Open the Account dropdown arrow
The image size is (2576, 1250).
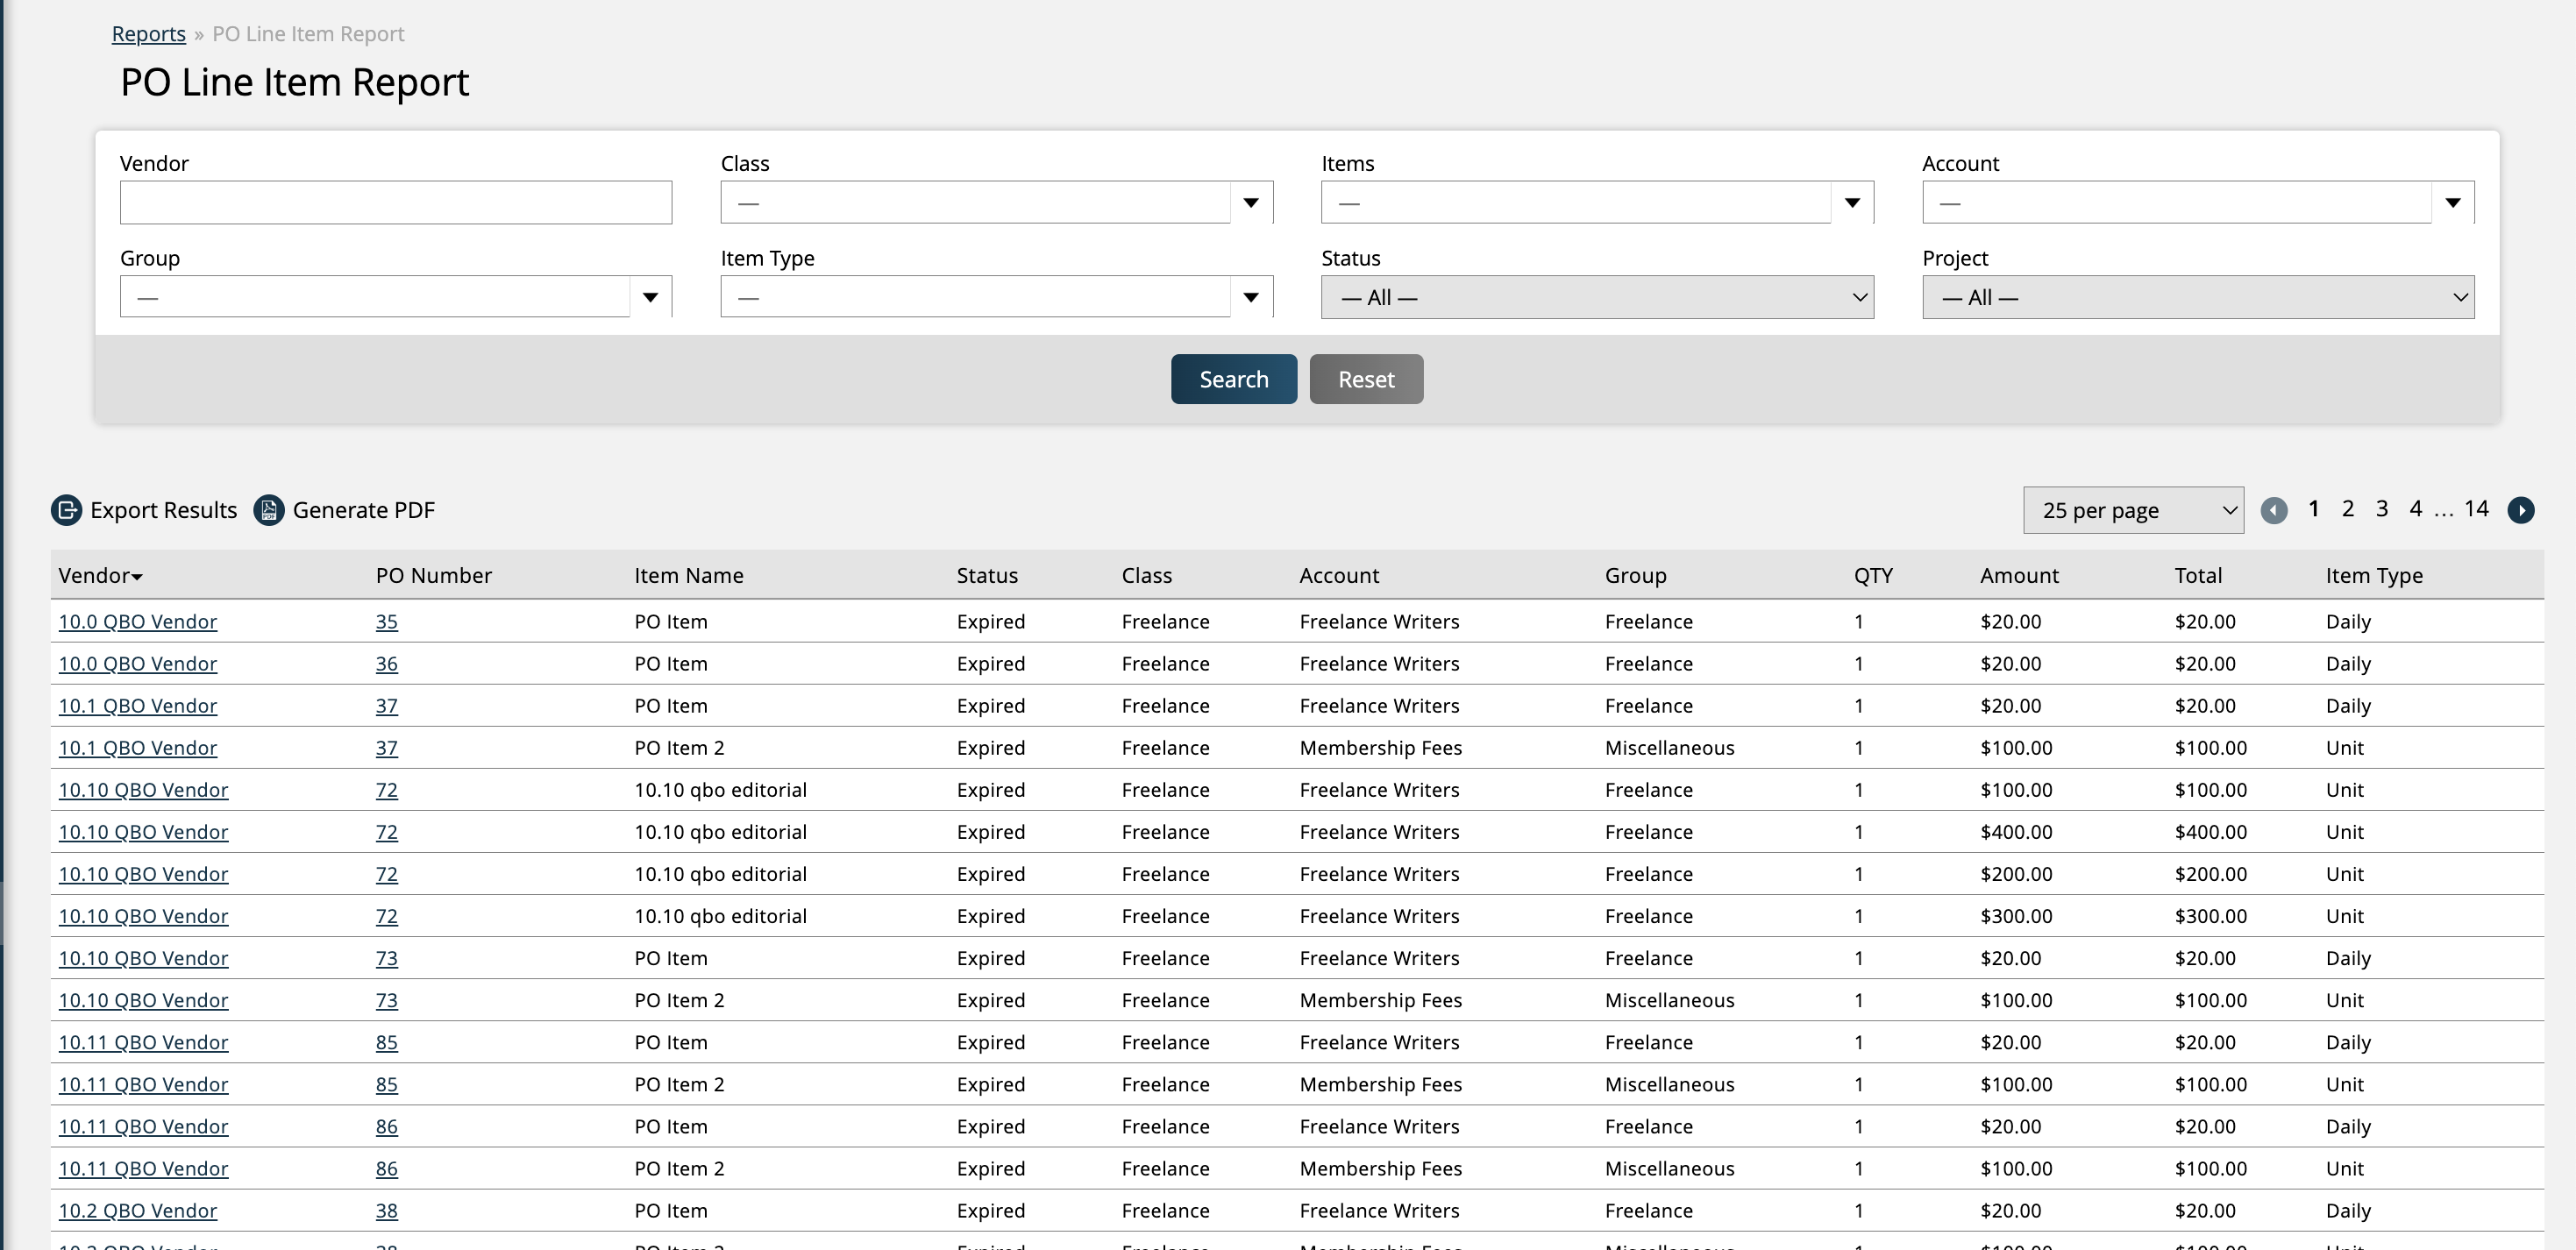coord(2452,203)
